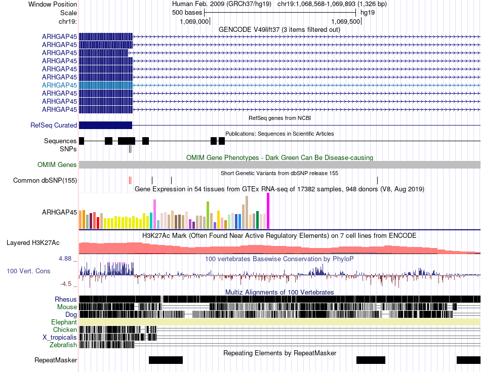Select the light-blue highlighted ARHGAP45 label

click(60, 85)
